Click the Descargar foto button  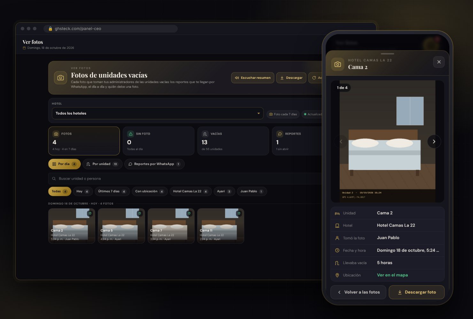click(x=416, y=292)
